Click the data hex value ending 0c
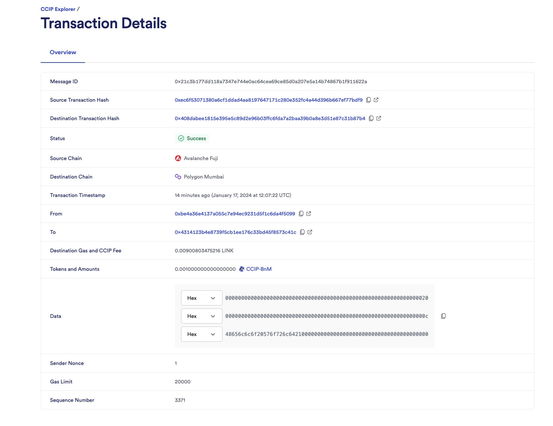Image resolution: width=553 pixels, height=426 pixels. pos(327,316)
